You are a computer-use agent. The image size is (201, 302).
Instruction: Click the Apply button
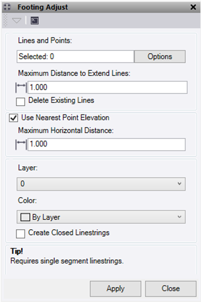(116, 289)
